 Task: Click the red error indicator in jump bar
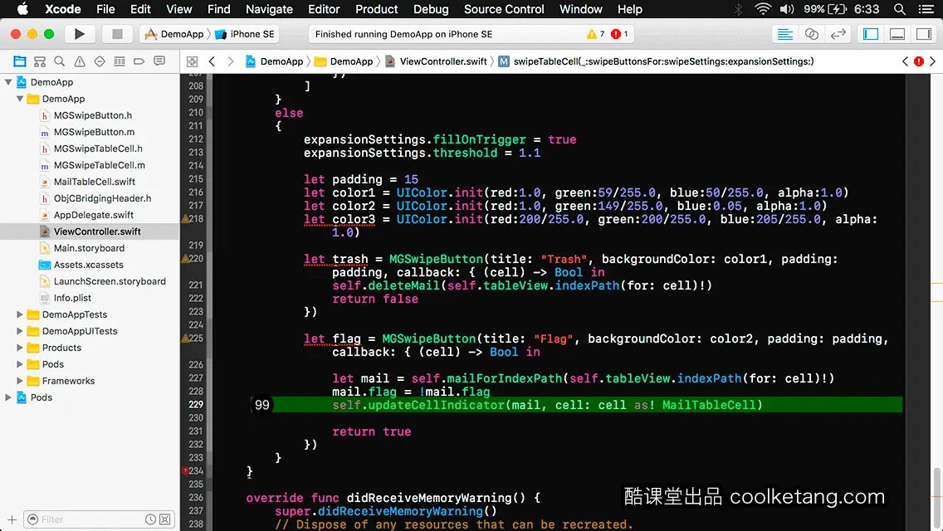pos(919,61)
